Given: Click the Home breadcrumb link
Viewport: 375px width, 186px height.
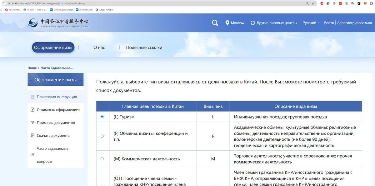Looking at the screenshot, I should tap(32, 68).
